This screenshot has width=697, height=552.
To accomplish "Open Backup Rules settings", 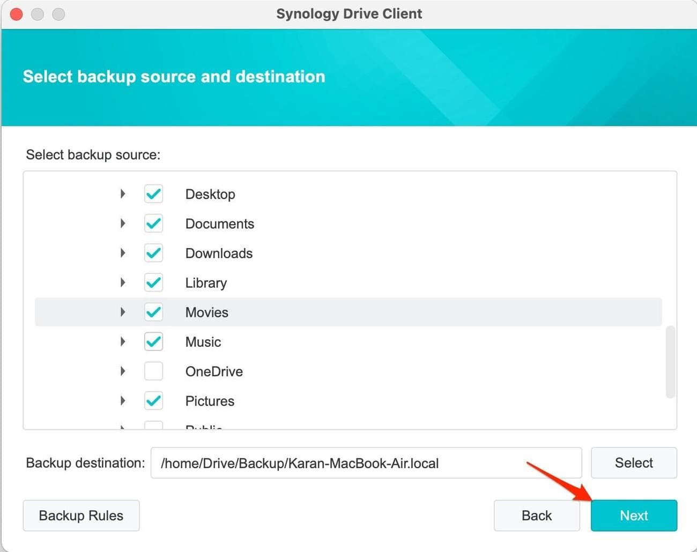I will pyautogui.click(x=81, y=515).
